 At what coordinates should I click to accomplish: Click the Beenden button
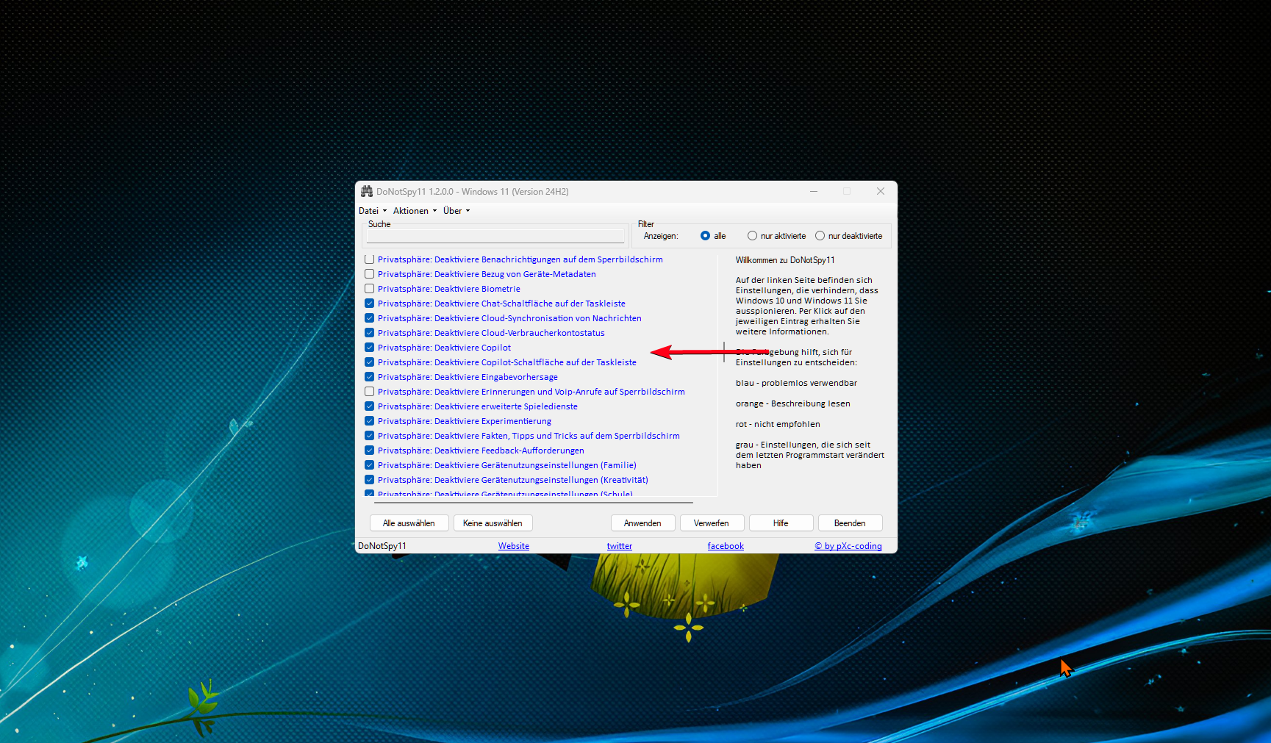coord(850,523)
